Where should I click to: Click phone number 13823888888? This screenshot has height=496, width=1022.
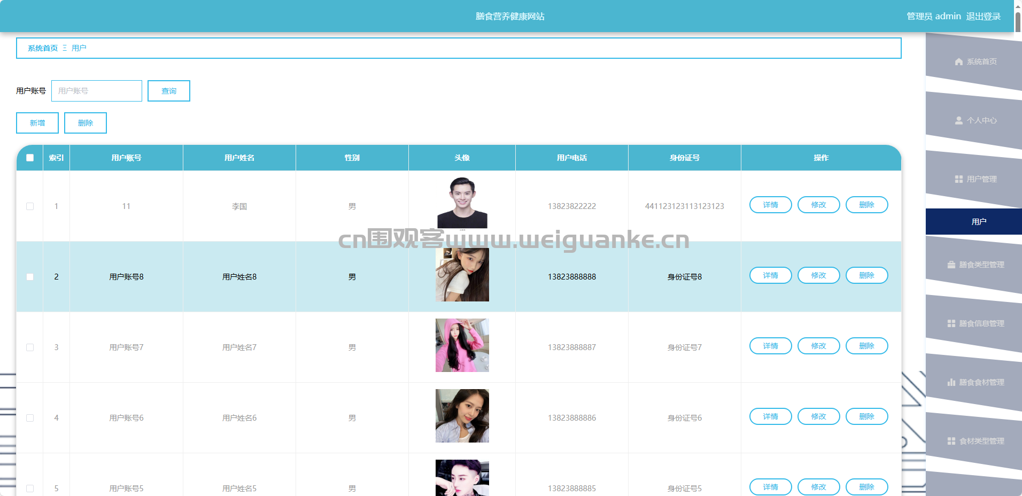tap(572, 277)
